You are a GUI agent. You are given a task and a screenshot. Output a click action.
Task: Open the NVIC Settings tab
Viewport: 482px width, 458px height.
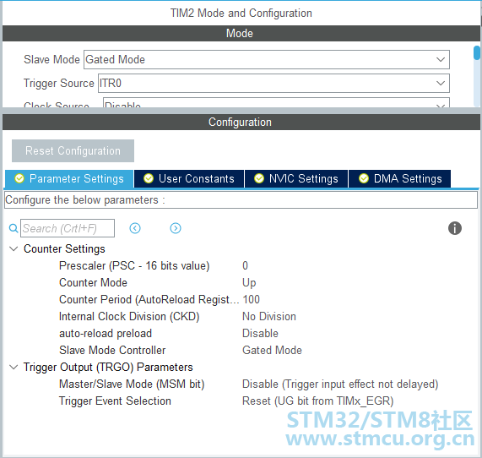tap(296, 178)
